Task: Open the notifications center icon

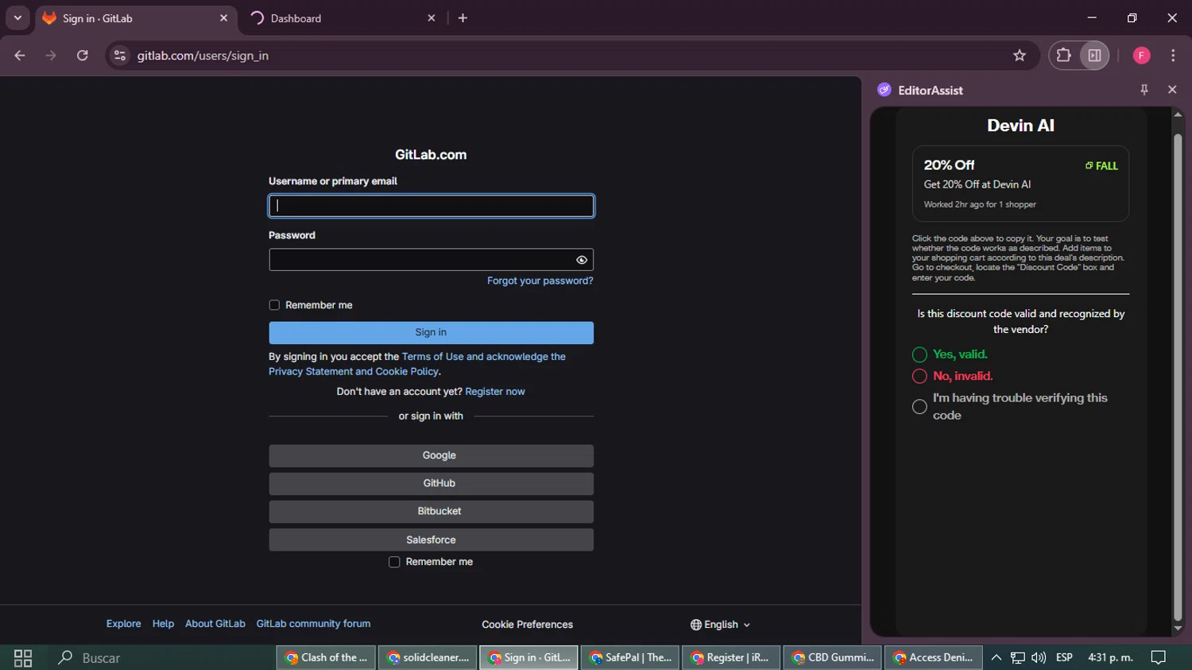Action: pyautogui.click(x=1159, y=657)
